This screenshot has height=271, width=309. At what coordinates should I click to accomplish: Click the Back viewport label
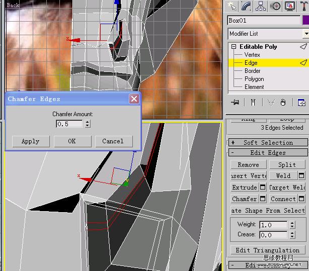[13, 5]
